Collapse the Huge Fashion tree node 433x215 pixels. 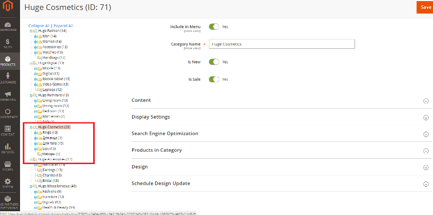[31, 31]
